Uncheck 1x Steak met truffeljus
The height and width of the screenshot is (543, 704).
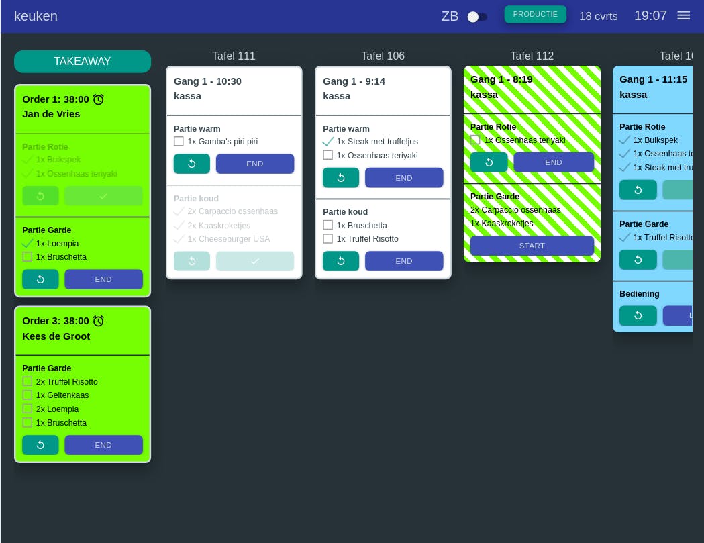click(328, 142)
